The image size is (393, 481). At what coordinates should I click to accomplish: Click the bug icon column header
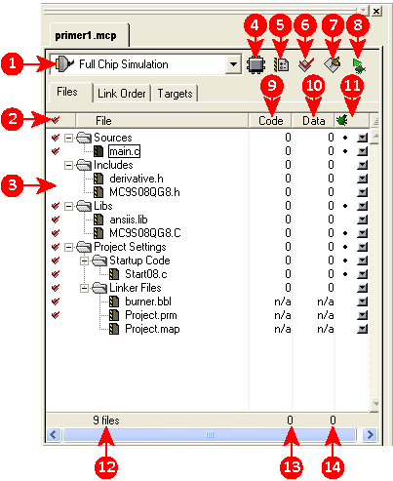point(342,120)
